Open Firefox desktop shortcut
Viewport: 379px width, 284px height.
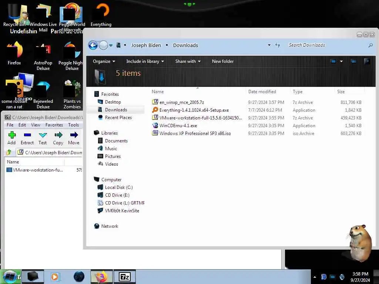(x=14, y=54)
